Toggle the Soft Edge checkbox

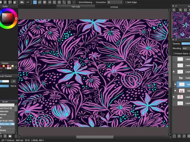(x=126, y=2)
